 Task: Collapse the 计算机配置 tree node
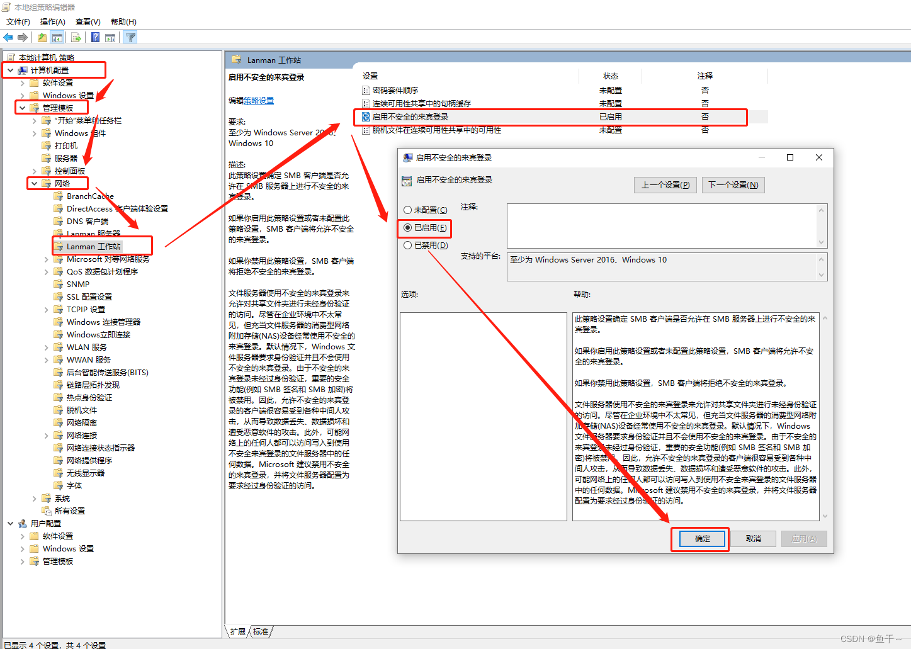coord(11,70)
